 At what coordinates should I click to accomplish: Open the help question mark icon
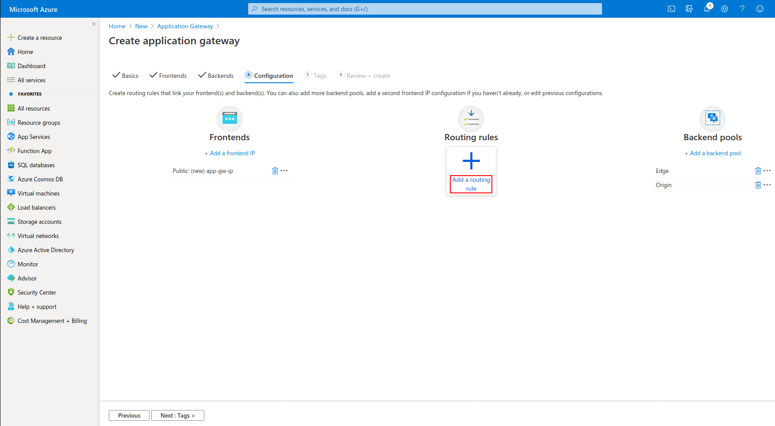click(x=742, y=9)
